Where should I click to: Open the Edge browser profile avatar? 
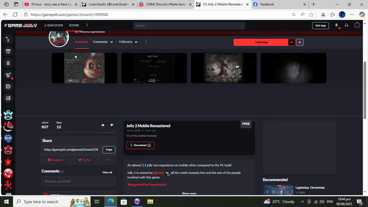tap(342, 15)
